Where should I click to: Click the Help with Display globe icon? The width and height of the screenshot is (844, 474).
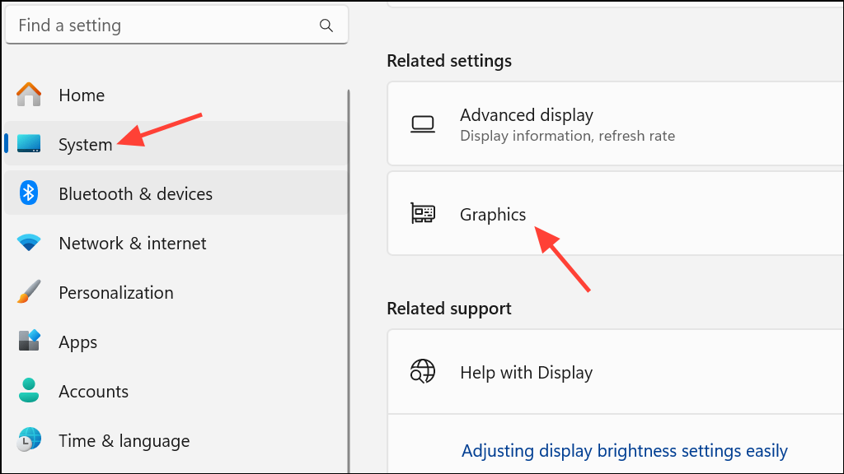coord(423,371)
